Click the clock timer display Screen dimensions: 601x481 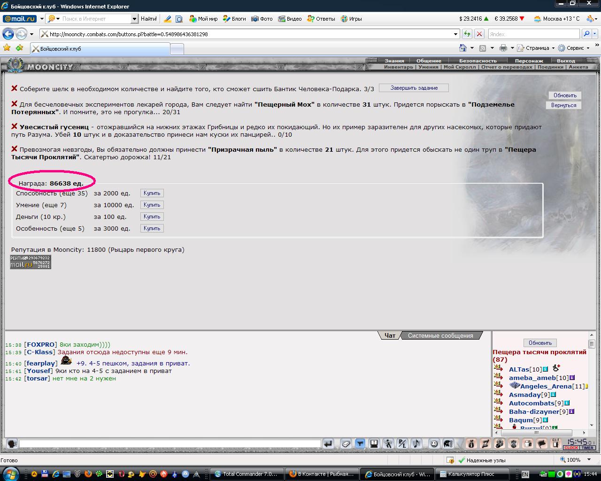point(579,443)
